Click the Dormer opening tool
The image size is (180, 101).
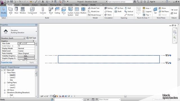pos(129,15)
